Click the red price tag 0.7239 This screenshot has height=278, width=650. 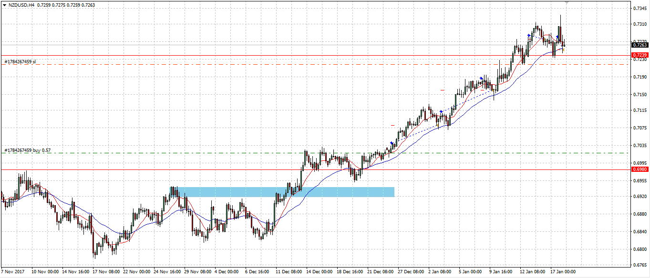pyautogui.click(x=640, y=55)
